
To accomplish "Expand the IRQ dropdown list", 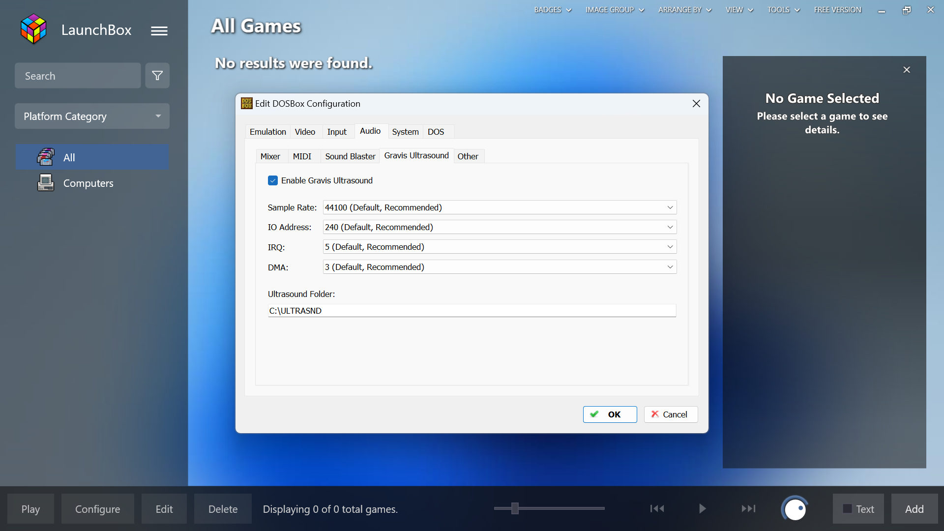I will [670, 246].
